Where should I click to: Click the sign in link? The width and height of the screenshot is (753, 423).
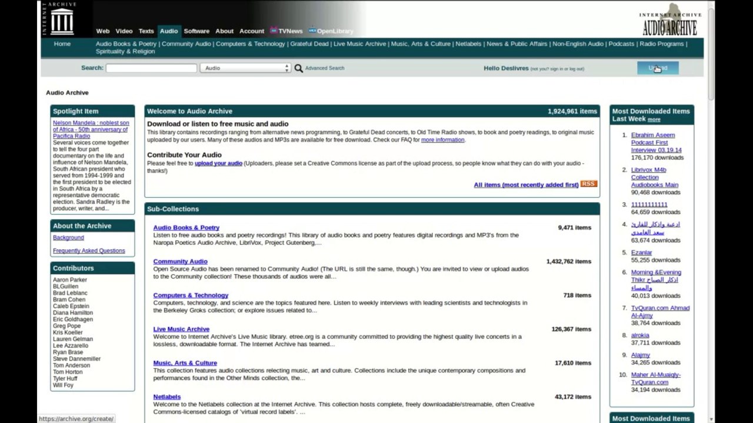(x=557, y=69)
